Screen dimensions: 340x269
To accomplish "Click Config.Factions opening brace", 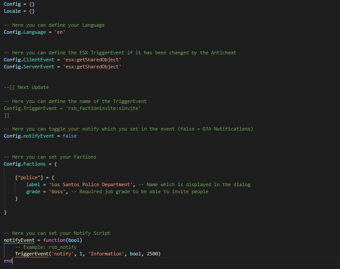I will pos(56,164).
